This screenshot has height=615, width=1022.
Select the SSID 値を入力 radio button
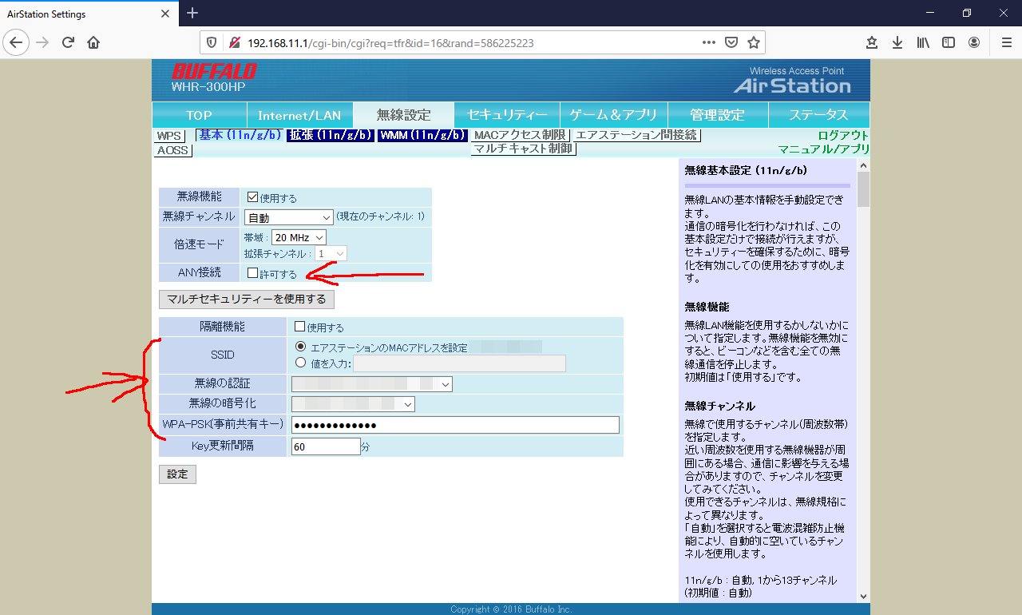(x=300, y=363)
